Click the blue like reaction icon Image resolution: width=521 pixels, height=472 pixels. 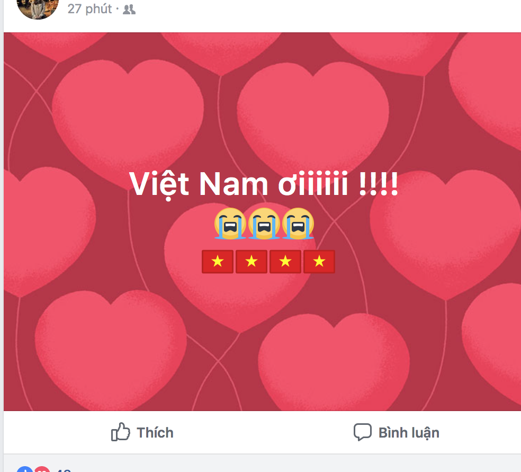pyautogui.click(x=25, y=469)
